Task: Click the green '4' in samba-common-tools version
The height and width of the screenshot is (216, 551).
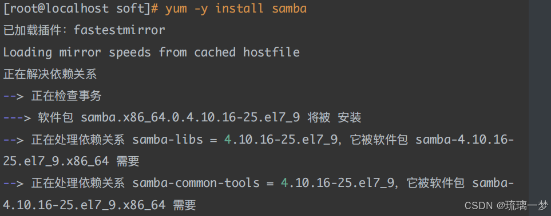Action: 284,182
